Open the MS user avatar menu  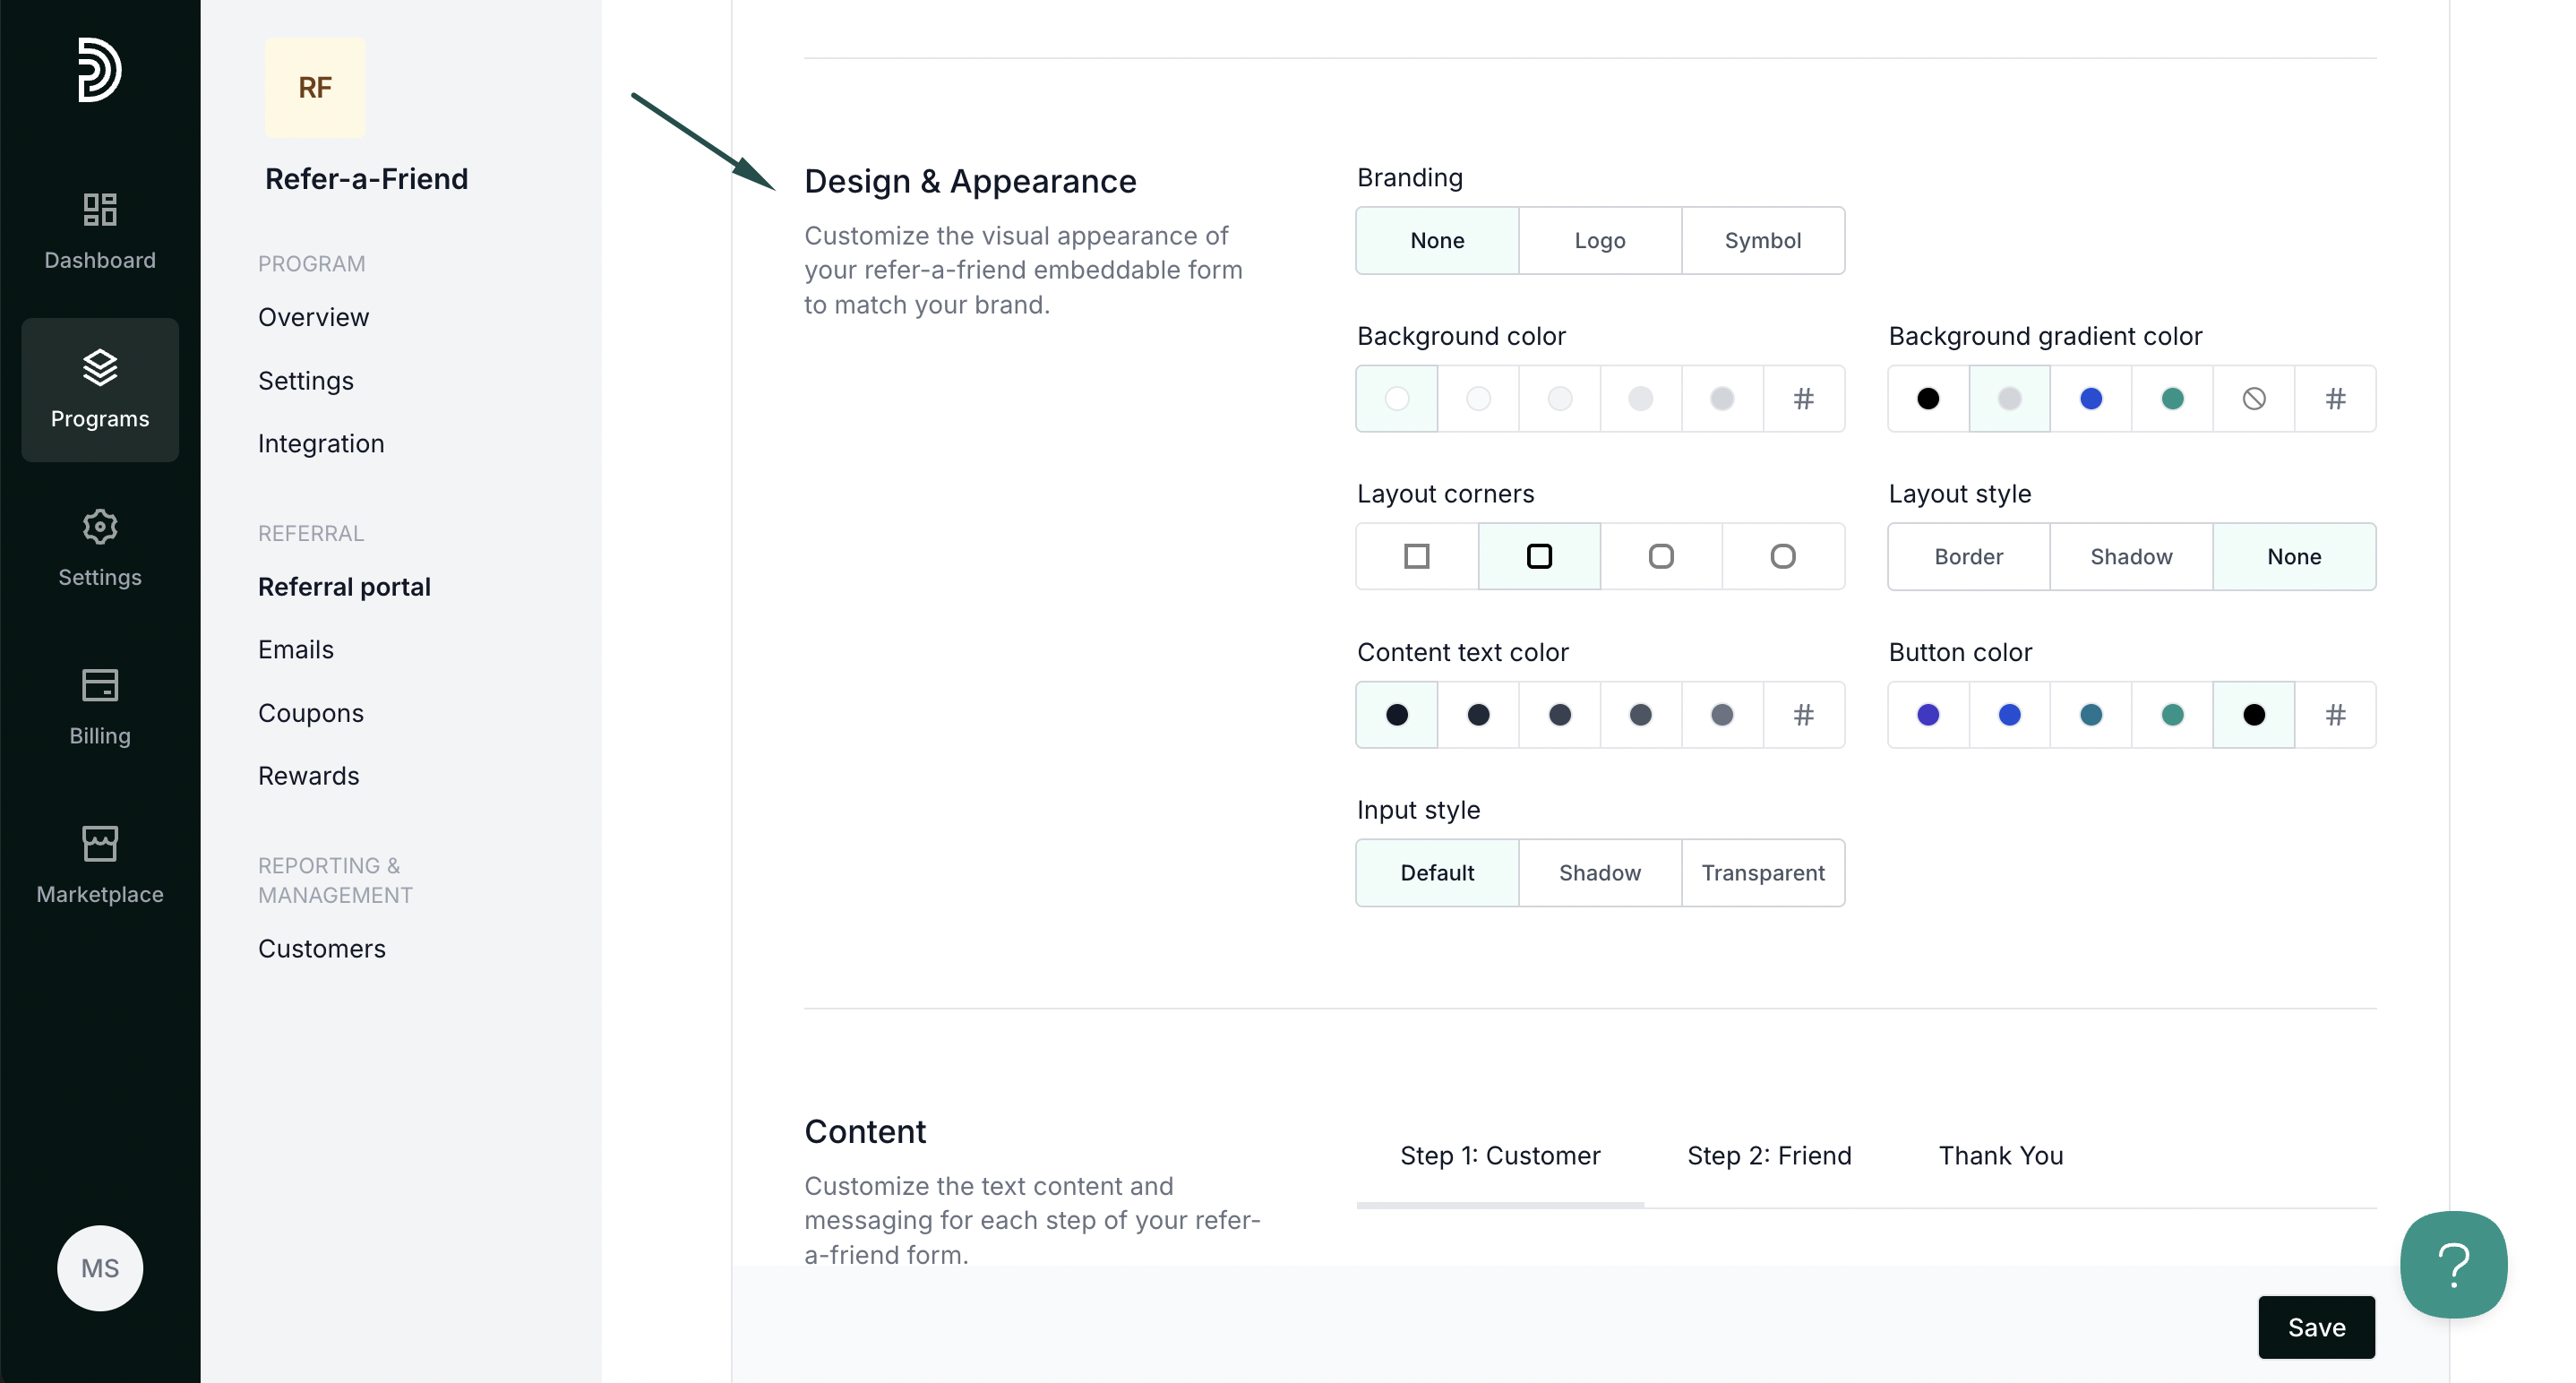click(x=100, y=1268)
